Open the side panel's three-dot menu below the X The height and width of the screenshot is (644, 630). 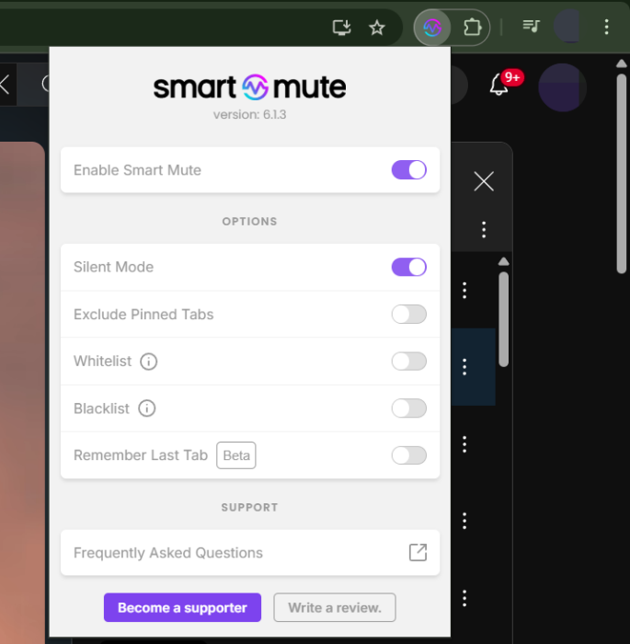[484, 230]
